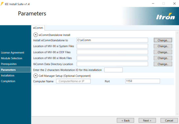Close the installer window

174,4
